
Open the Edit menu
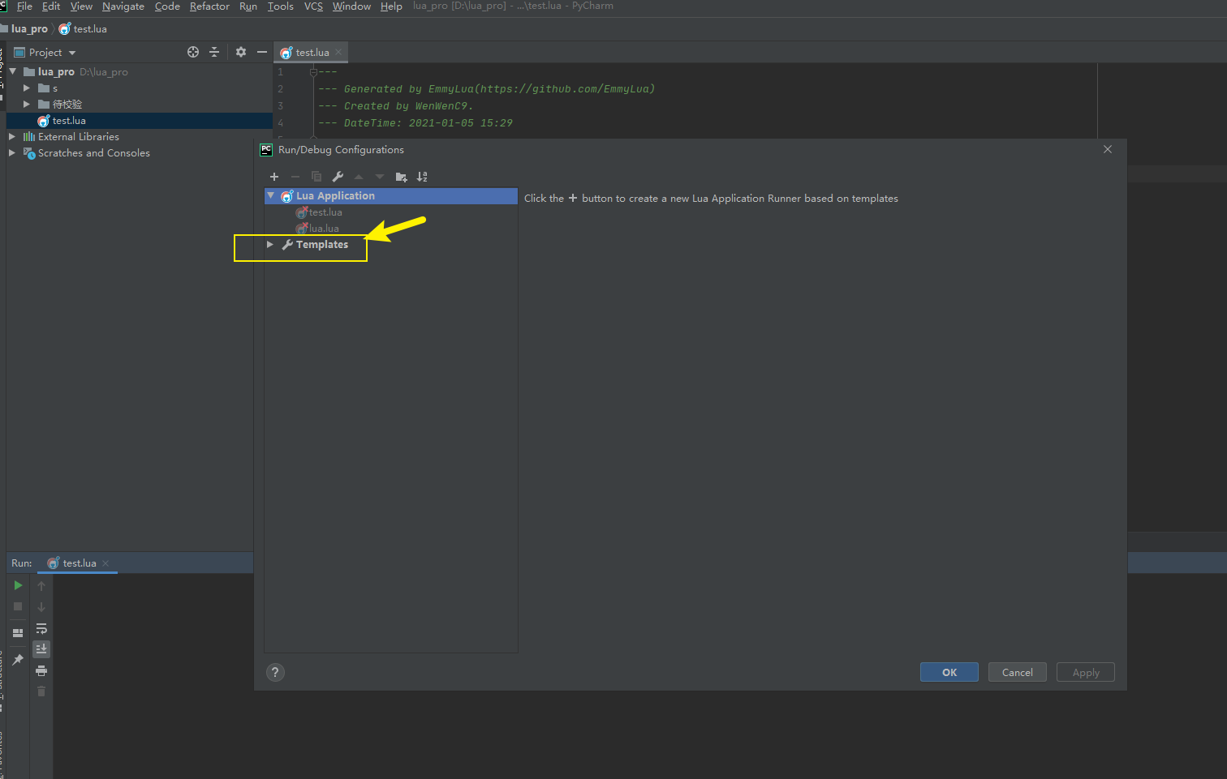click(51, 6)
